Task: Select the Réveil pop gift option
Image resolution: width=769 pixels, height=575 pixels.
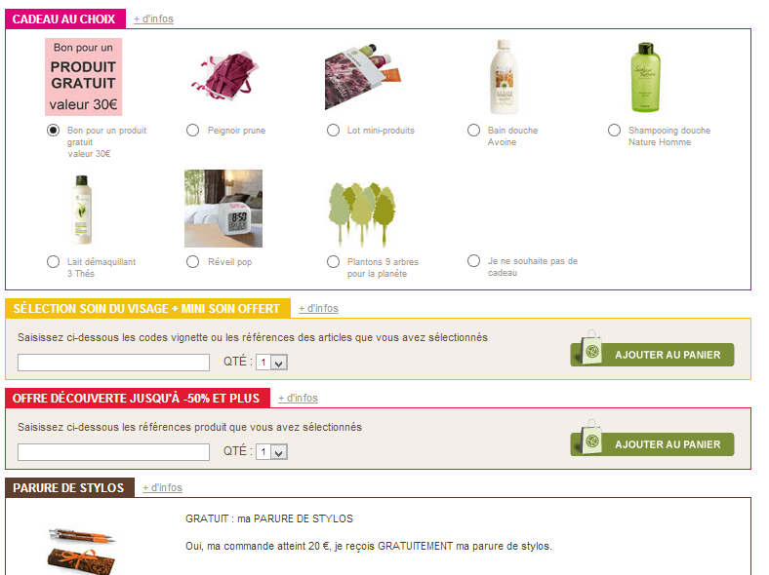Action: pyautogui.click(x=193, y=261)
